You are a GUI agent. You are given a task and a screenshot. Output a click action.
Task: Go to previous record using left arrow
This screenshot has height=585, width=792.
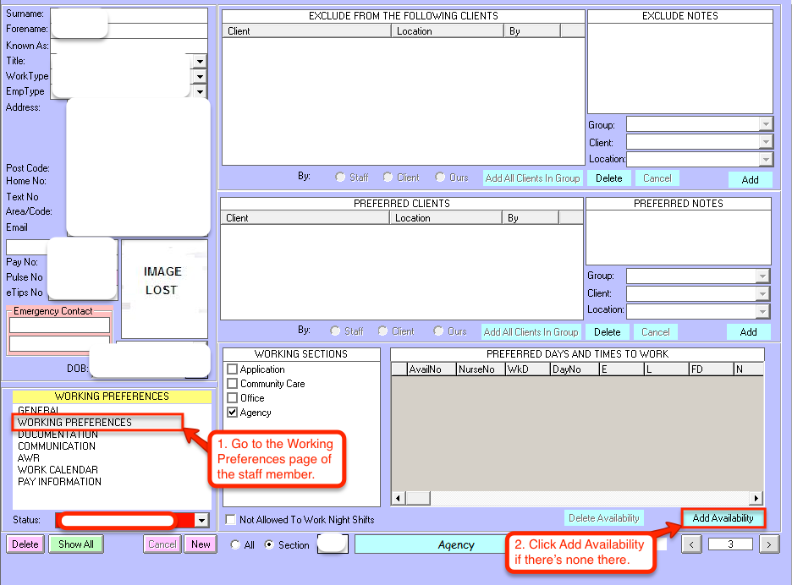(x=691, y=544)
